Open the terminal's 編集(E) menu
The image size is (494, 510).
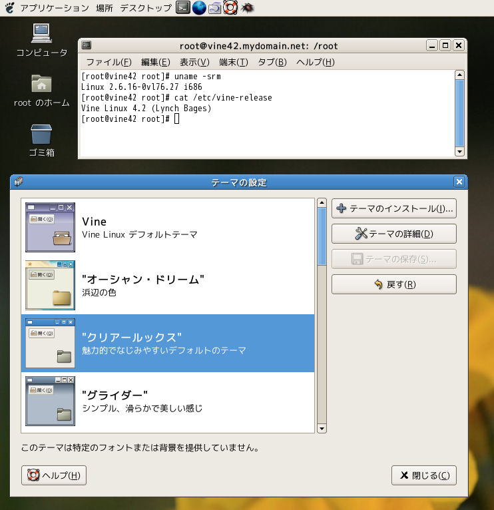(x=155, y=62)
